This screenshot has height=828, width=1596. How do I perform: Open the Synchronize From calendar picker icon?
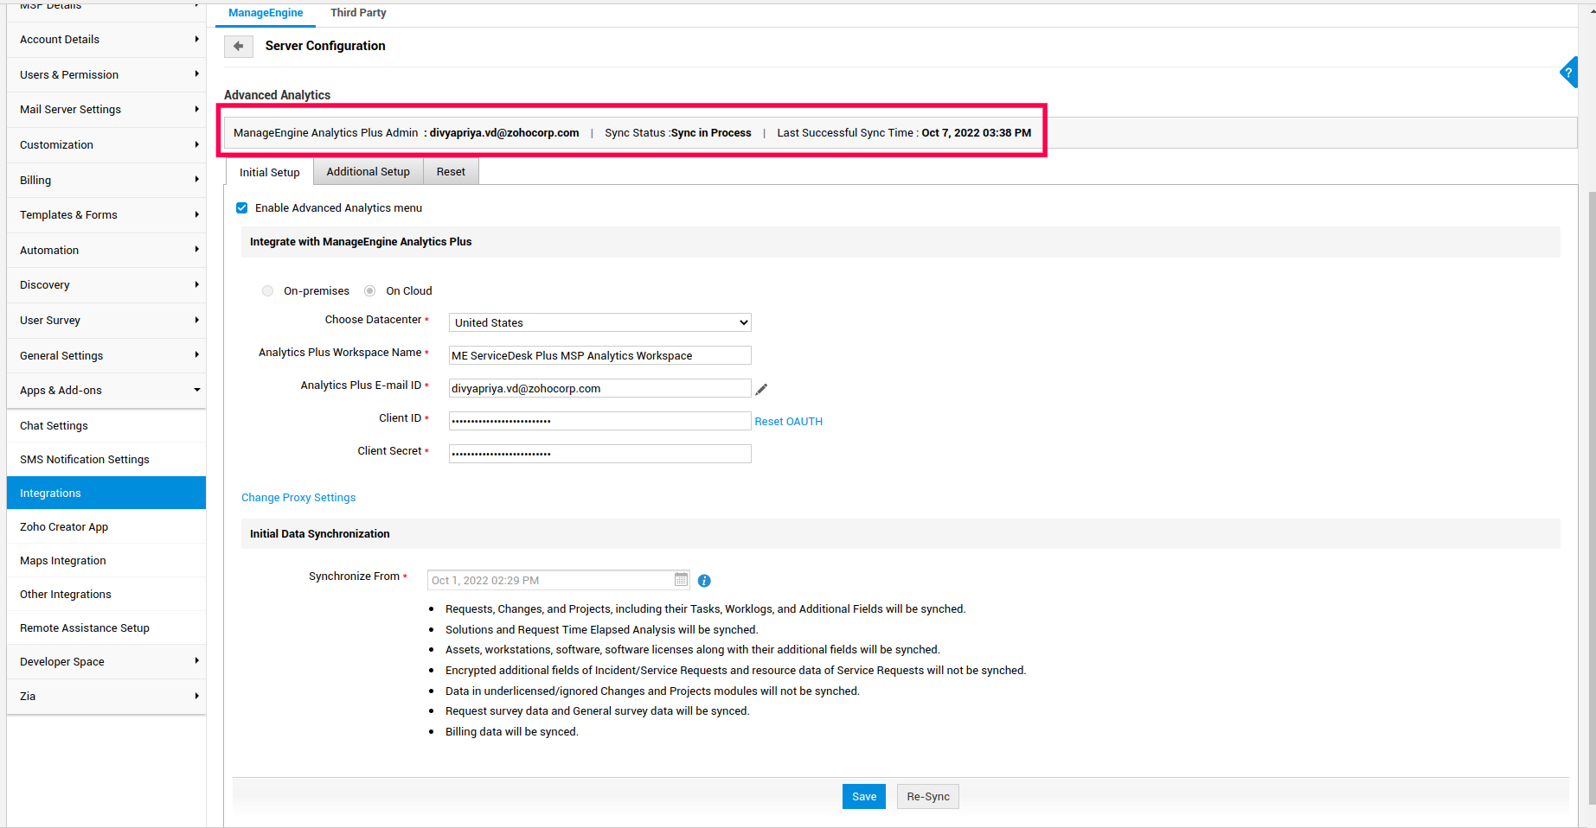pyautogui.click(x=681, y=579)
